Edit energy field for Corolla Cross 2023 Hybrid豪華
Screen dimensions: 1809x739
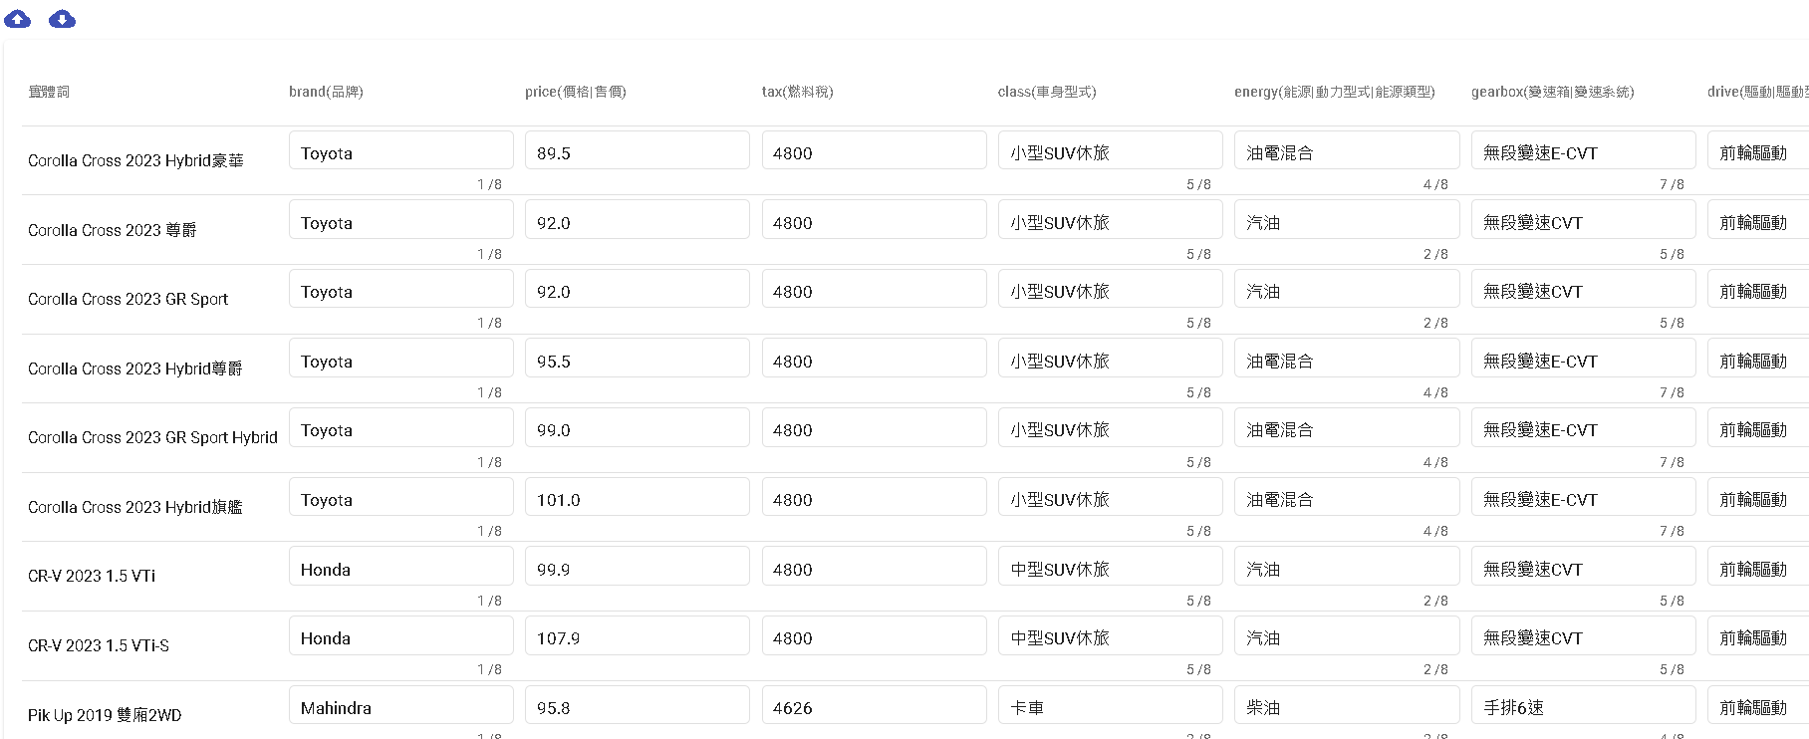pos(1347,150)
